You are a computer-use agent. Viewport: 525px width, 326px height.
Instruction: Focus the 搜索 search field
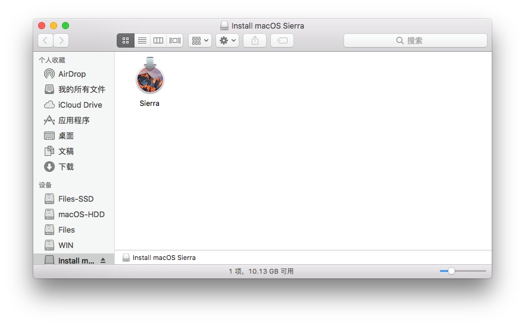point(415,40)
